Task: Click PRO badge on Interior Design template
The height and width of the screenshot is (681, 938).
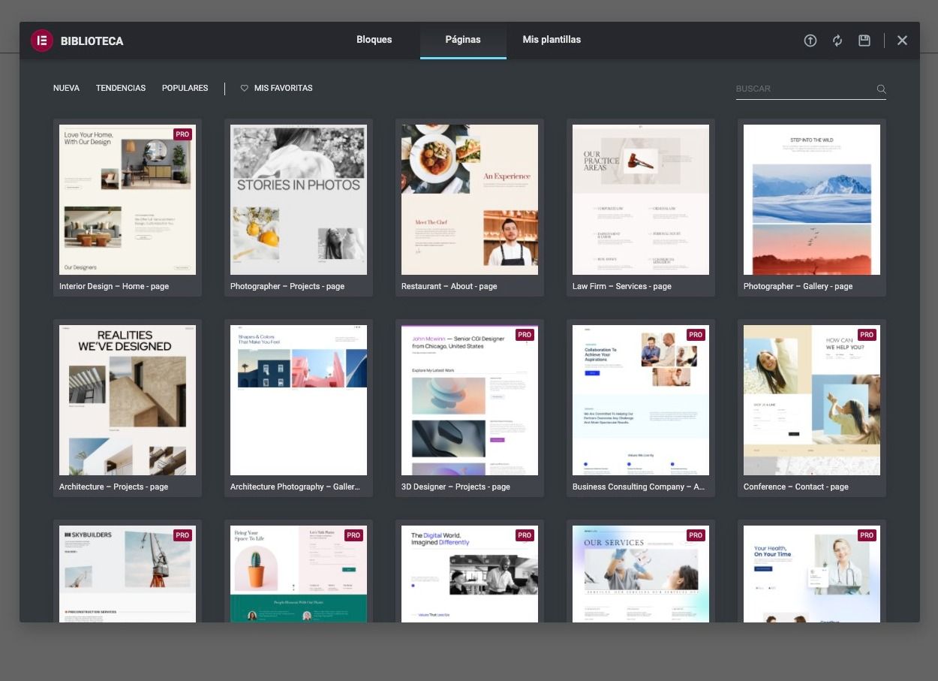Action: (x=182, y=134)
